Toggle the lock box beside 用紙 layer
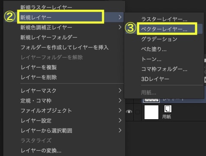 click(138, 112)
